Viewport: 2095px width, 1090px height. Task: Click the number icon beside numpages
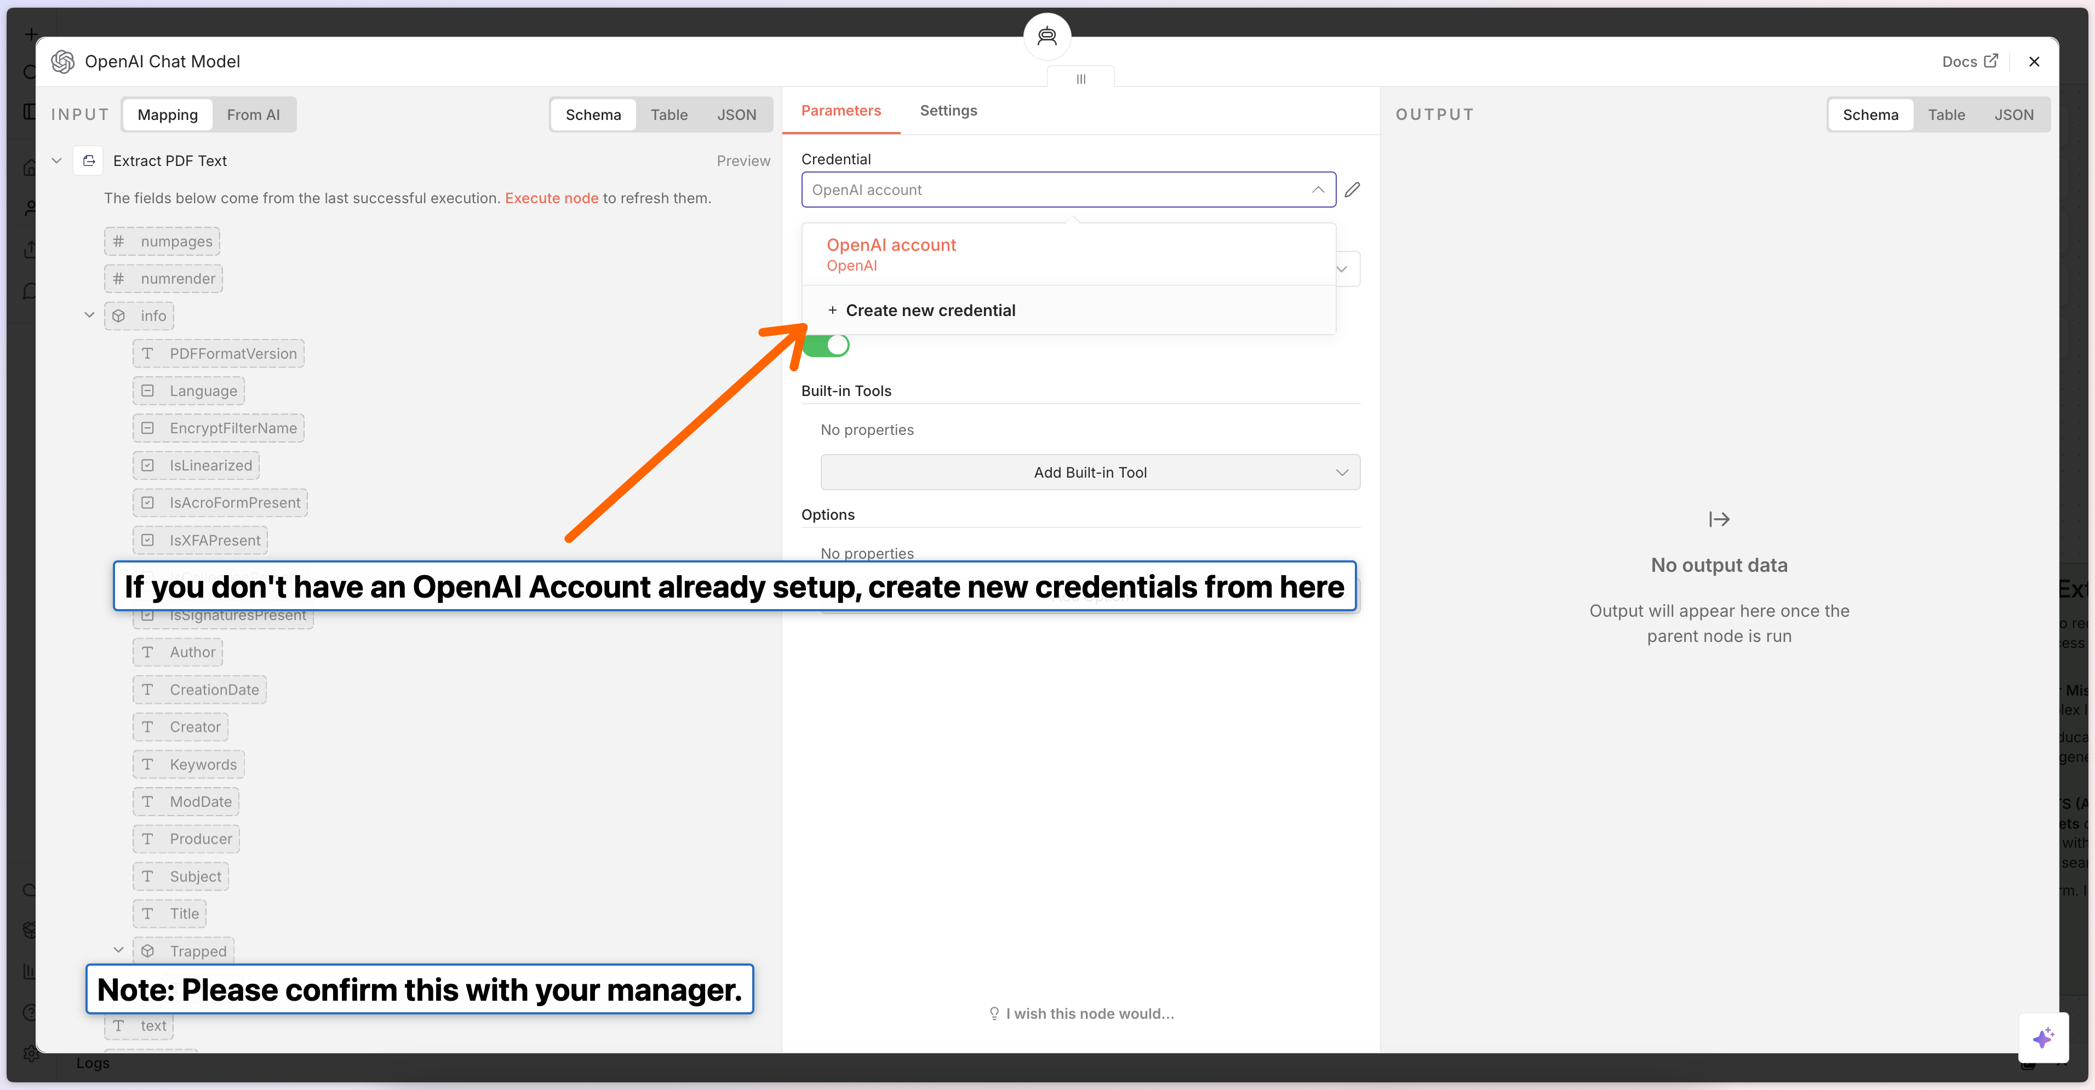(119, 242)
